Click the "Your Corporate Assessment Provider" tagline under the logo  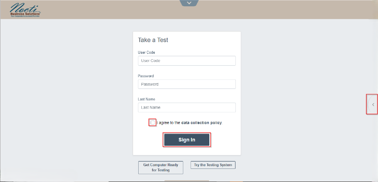25,16
